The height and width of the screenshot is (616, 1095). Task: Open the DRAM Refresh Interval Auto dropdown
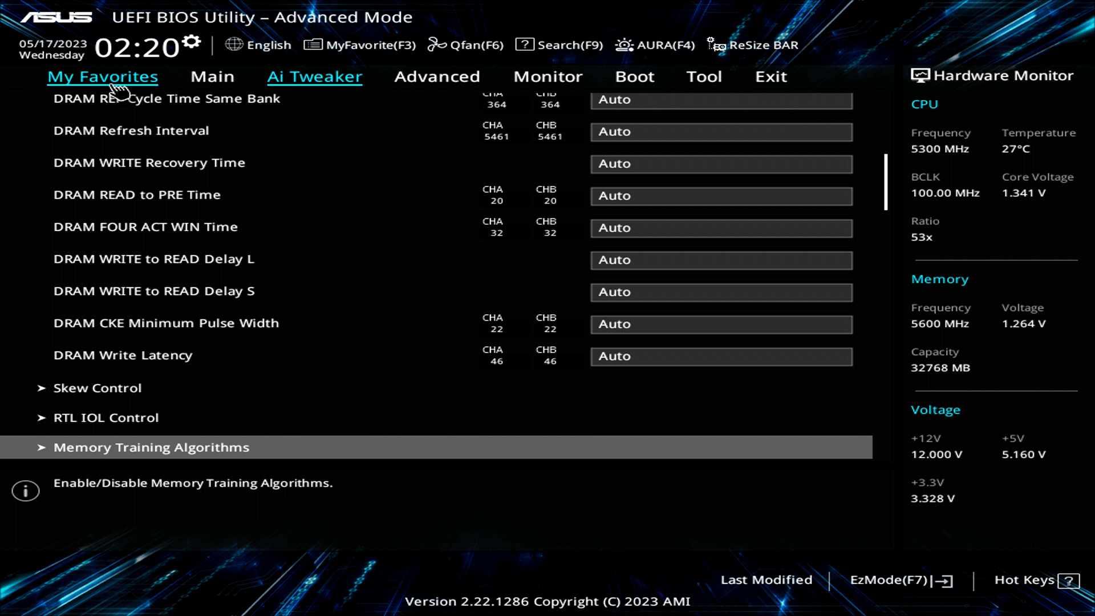(721, 132)
